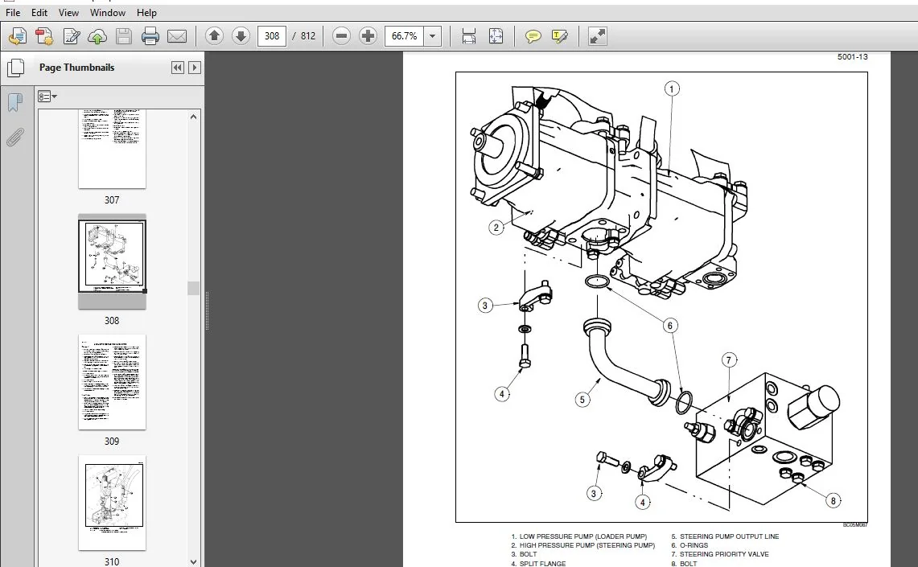Image resolution: width=918 pixels, height=567 pixels.
Task: Select the page 309 thumbnail
Action: [x=113, y=382]
